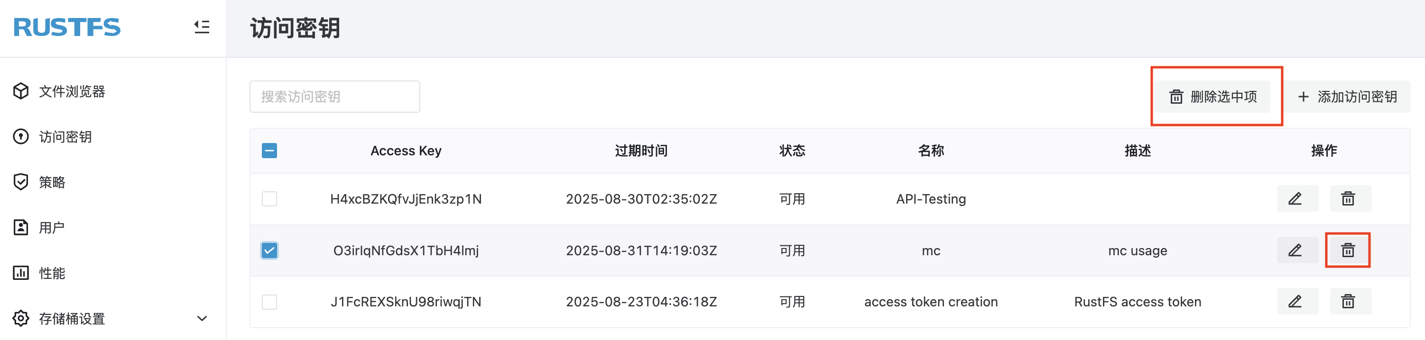Click the select-all checkbox in table header
This screenshot has height=340, width=1425.
pos(269,150)
